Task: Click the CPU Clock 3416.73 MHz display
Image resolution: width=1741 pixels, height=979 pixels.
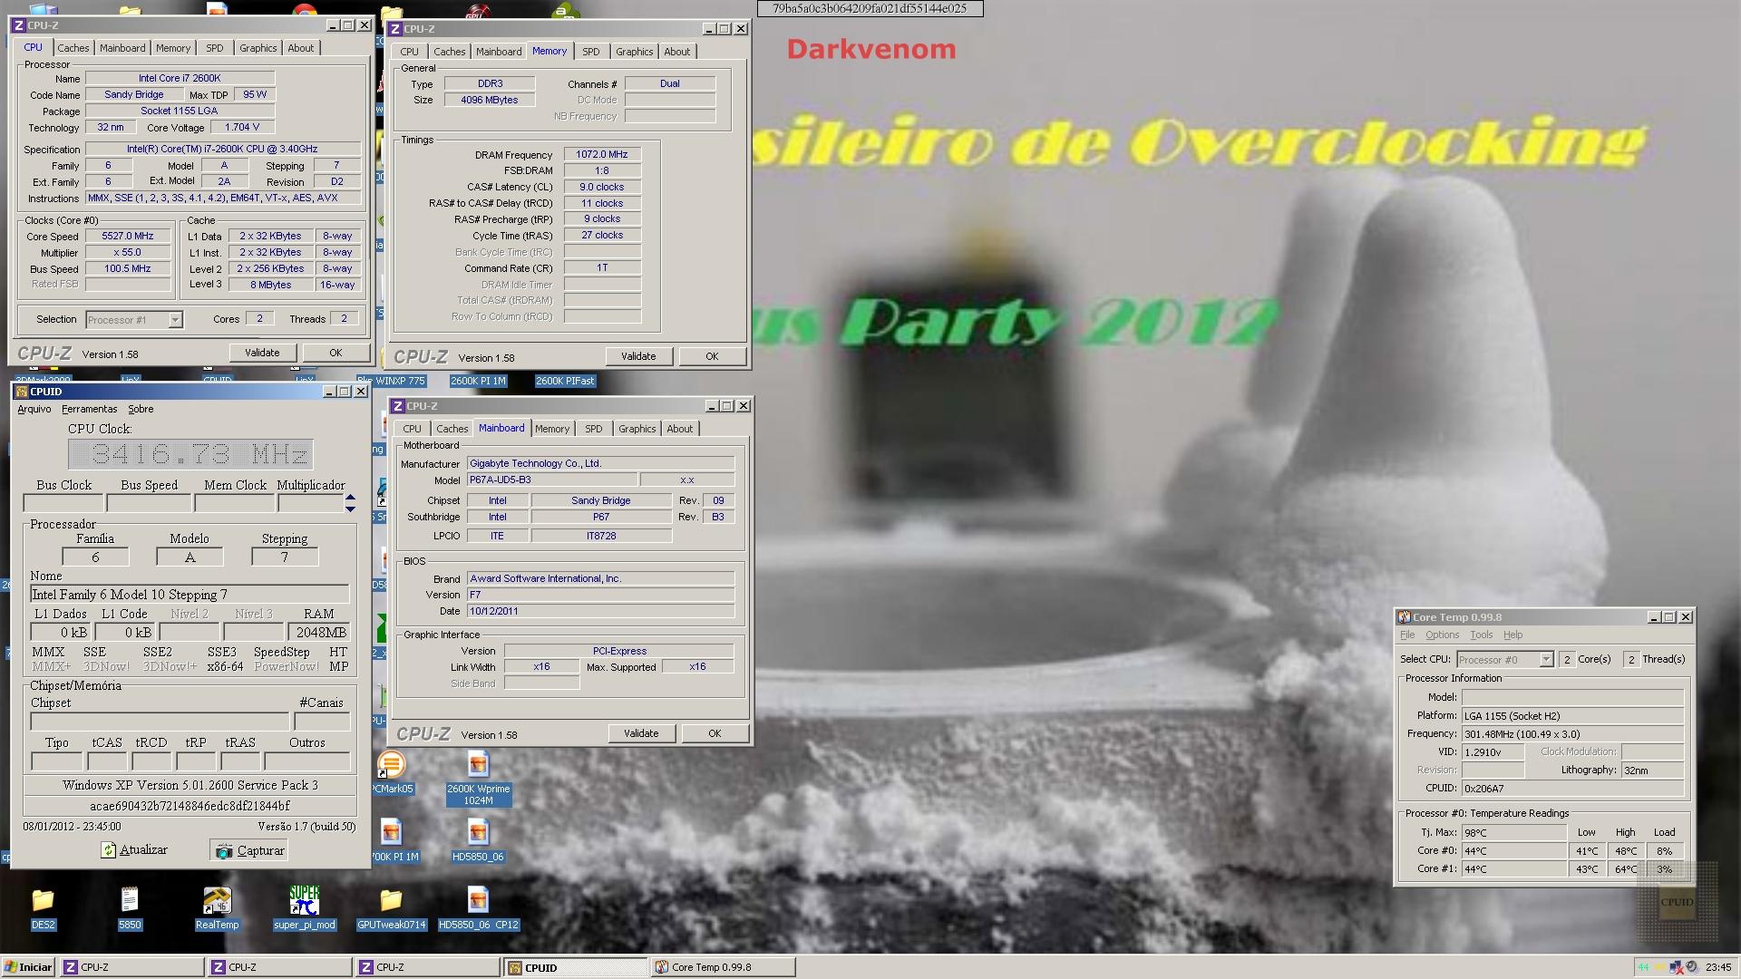Action: tap(190, 454)
